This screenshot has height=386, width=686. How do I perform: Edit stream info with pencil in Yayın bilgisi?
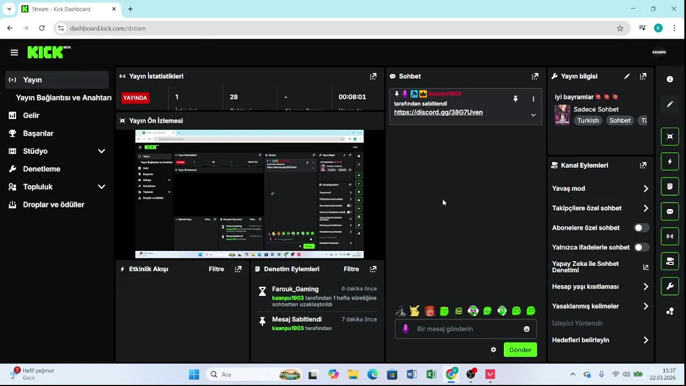click(x=627, y=76)
